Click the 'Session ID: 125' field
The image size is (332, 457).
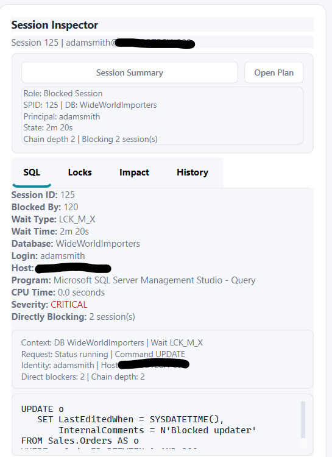43,195
